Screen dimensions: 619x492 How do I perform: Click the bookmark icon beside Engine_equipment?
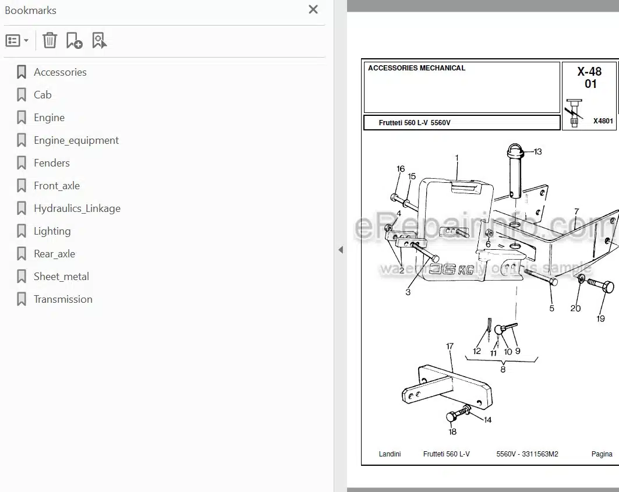22,140
